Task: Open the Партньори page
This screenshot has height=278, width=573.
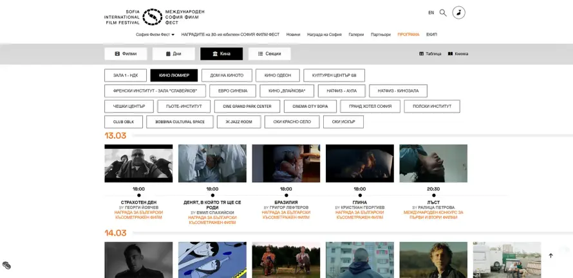Action: (x=380, y=35)
